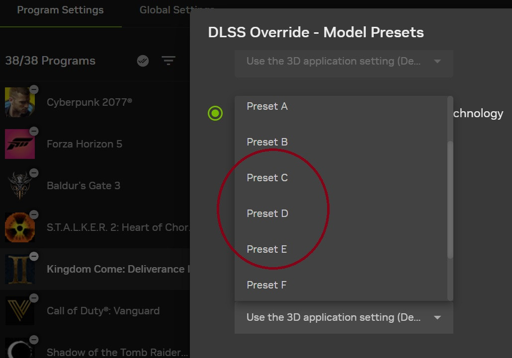Screen dimensions: 512x358
Task: Remove Shadow of the Tomb Raider via minus badge
Action: [34, 340]
